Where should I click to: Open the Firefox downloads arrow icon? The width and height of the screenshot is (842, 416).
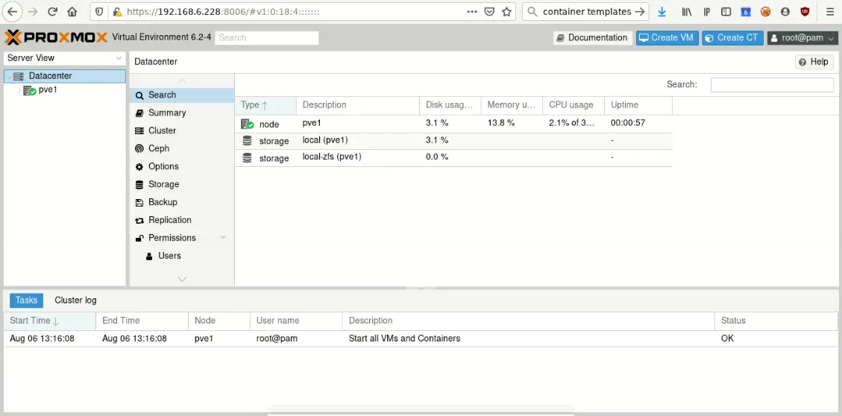click(x=662, y=12)
